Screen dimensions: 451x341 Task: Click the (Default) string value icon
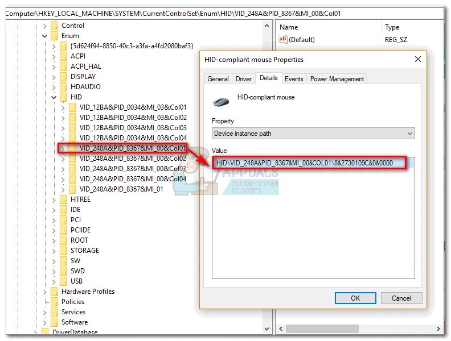click(283, 39)
